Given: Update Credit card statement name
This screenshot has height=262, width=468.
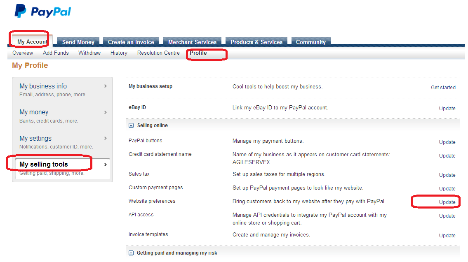Looking at the screenshot, I should (x=447, y=156).
